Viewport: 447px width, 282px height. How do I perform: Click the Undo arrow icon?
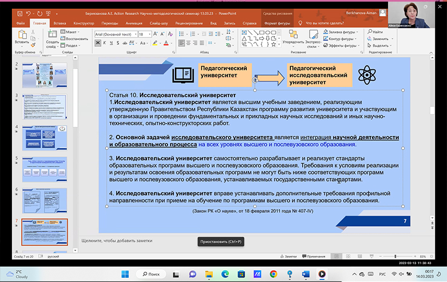tap(27, 12)
